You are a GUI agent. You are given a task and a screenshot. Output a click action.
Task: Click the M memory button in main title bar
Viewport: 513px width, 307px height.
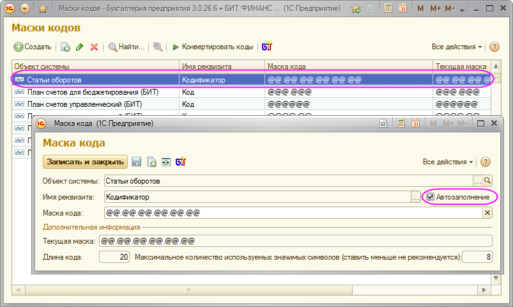[x=420, y=9]
